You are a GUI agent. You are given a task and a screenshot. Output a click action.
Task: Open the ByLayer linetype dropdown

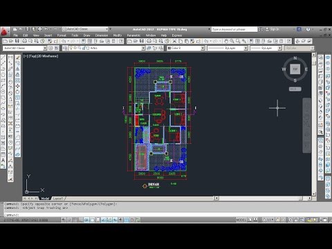(246, 48)
